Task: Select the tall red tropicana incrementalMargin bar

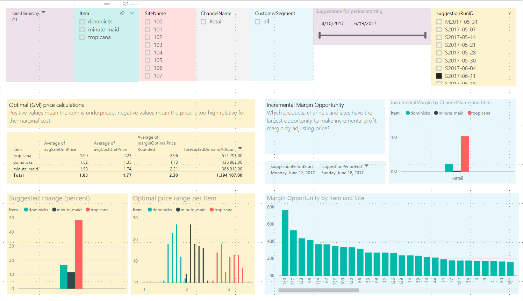Action: (x=465, y=154)
